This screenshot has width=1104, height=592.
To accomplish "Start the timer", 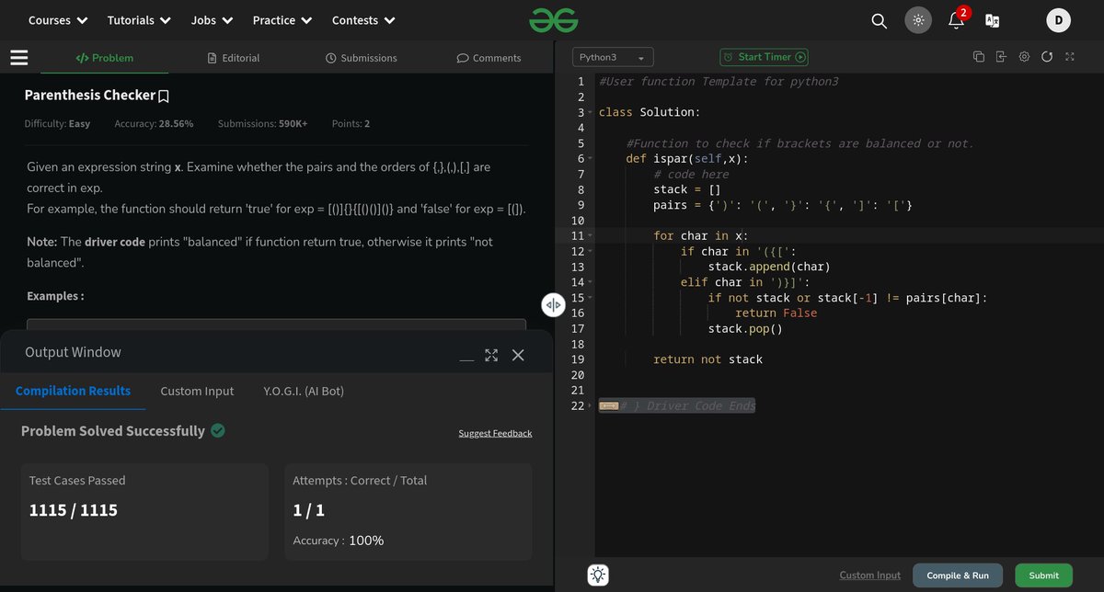I will click(764, 57).
